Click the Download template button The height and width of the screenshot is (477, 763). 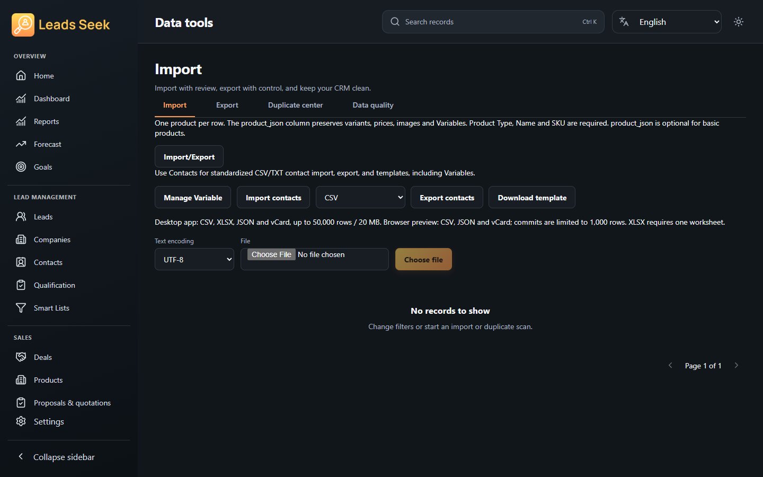[x=532, y=198]
